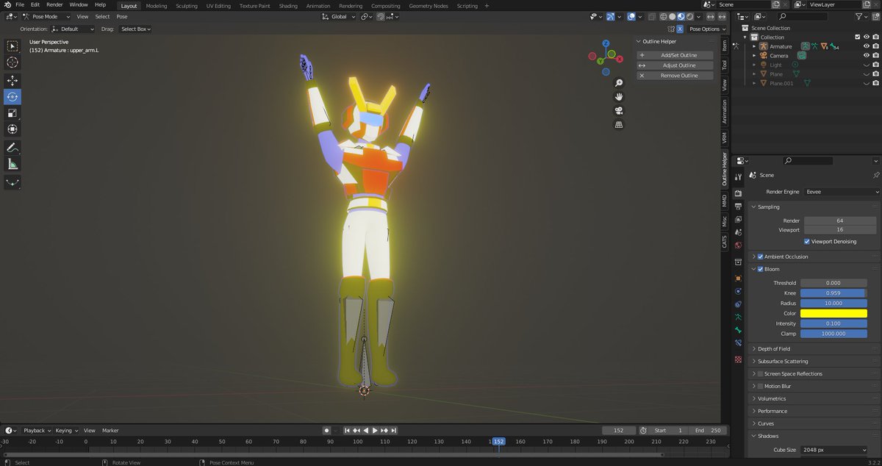Pick the Measure tool

click(x=12, y=164)
